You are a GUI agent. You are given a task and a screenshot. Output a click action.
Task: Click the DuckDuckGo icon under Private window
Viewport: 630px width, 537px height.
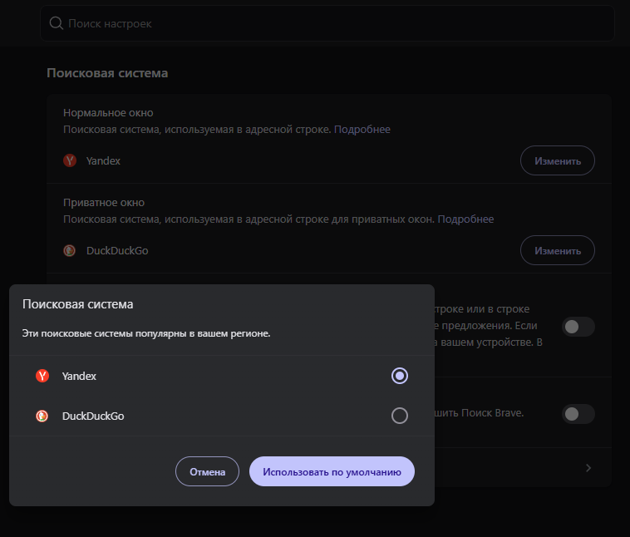[x=70, y=251]
